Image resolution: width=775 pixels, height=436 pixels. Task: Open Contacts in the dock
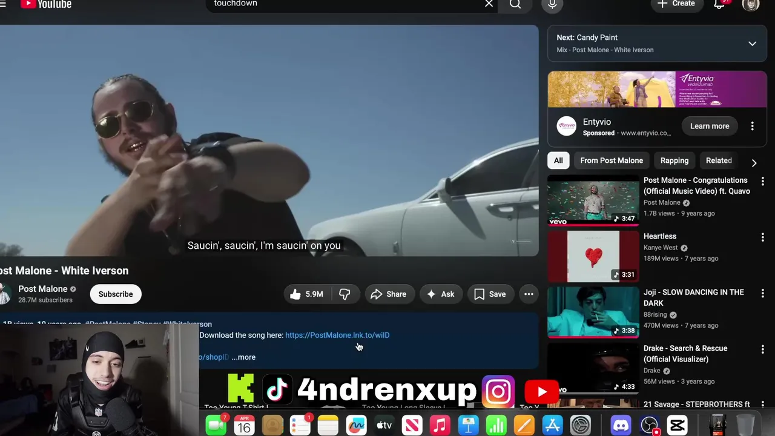[272, 426]
